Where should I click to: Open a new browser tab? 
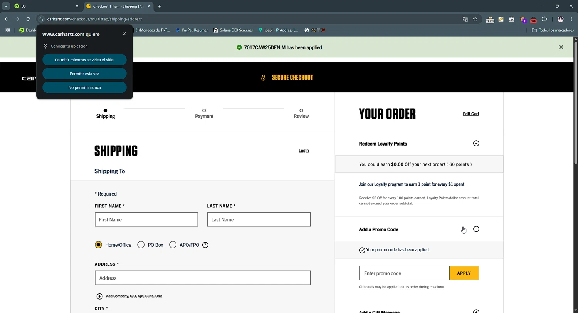(x=160, y=6)
